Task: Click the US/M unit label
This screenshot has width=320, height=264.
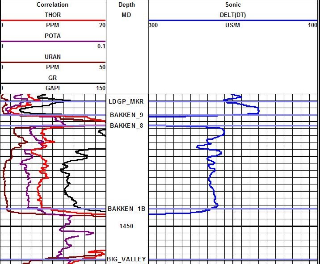Action: (233, 25)
